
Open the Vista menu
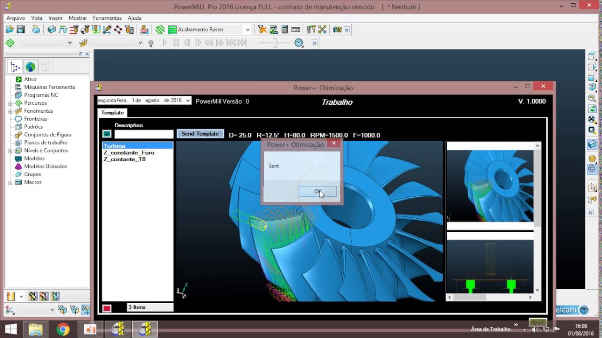[x=37, y=18]
